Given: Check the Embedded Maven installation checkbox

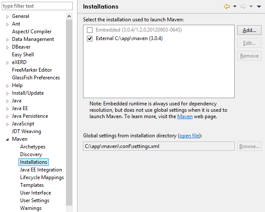Looking at the screenshot, I should (89, 30).
